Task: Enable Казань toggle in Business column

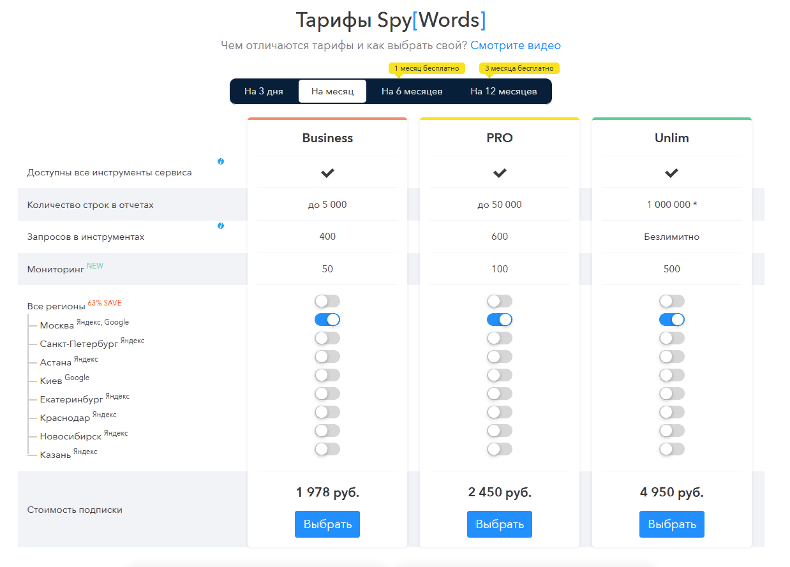Action: click(327, 449)
